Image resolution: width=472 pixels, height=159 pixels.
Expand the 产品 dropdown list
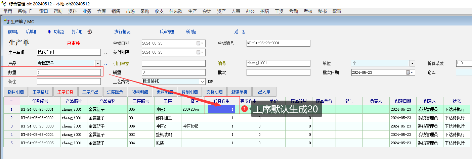[98, 63]
